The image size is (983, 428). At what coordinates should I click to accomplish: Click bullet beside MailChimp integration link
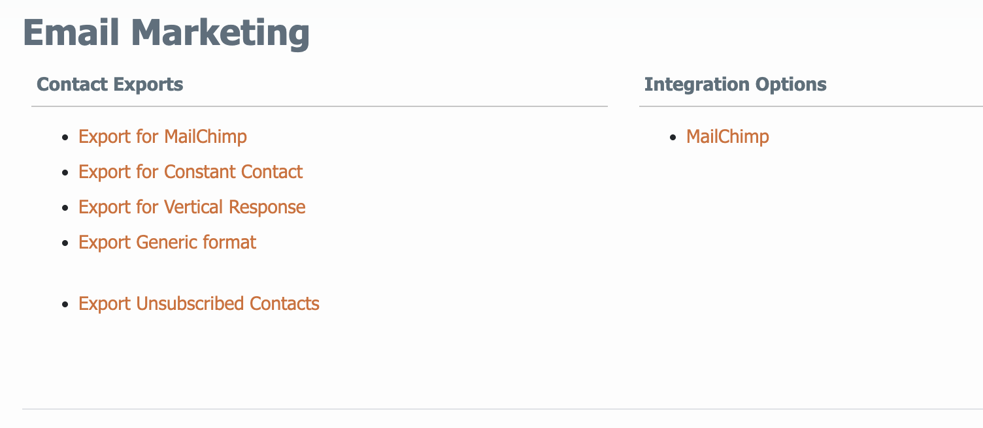pyautogui.click(x=673, y=138)
